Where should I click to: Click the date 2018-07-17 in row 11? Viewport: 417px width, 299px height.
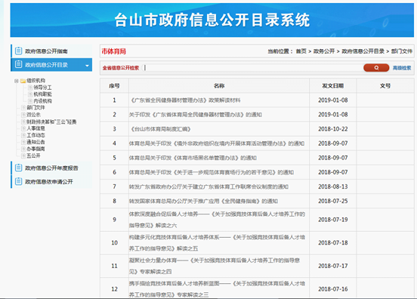click(x=333, y=266)
